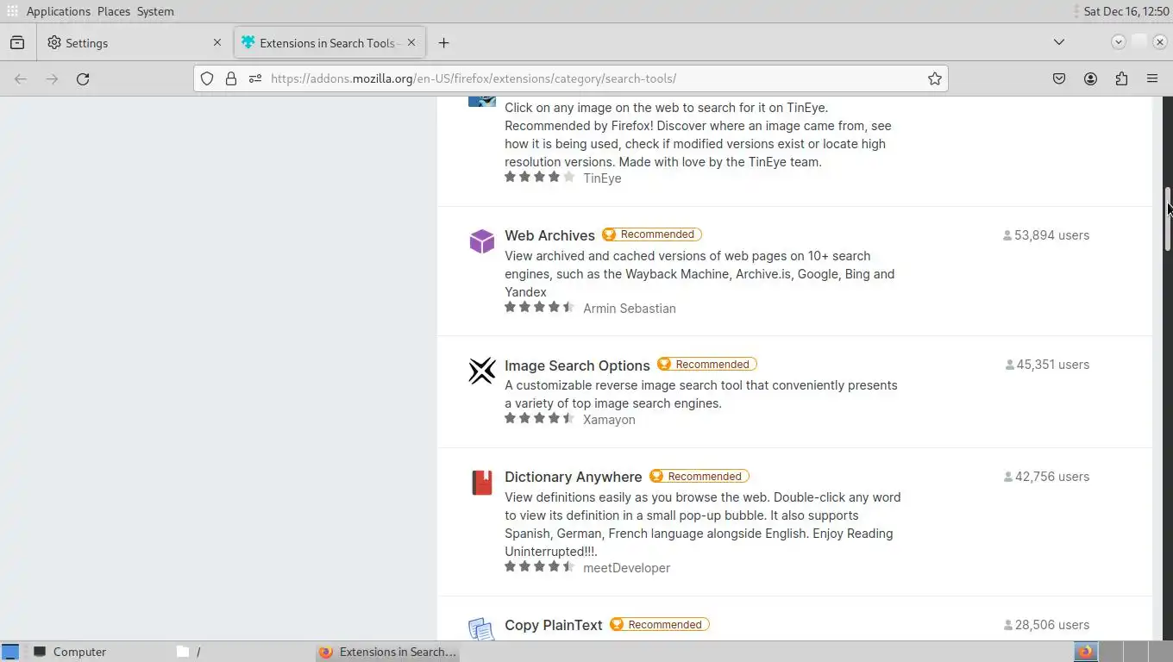Click the 28,506 users count
Viewport: 1173px width, 662px height.
click(x=1046, y=625)
